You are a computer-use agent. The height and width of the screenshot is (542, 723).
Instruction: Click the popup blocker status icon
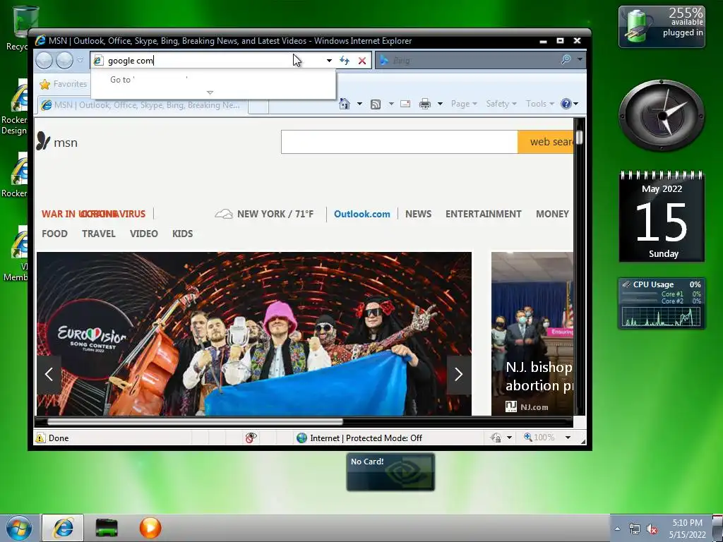(251, 438)
